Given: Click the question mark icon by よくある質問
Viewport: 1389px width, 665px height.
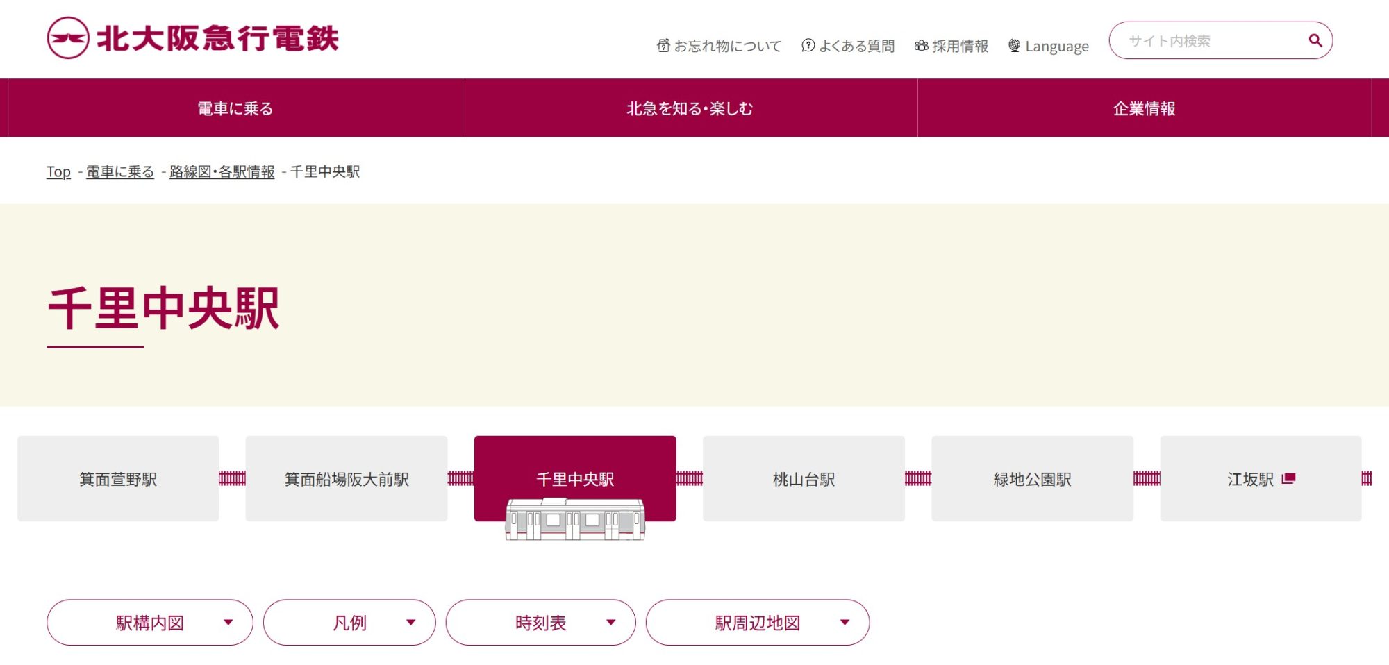Looking at the screenshot, I should point(808,46).
